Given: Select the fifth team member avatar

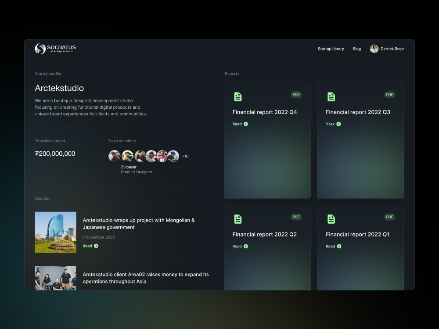Looking at the screenshot, I should [x=162, y=156].
